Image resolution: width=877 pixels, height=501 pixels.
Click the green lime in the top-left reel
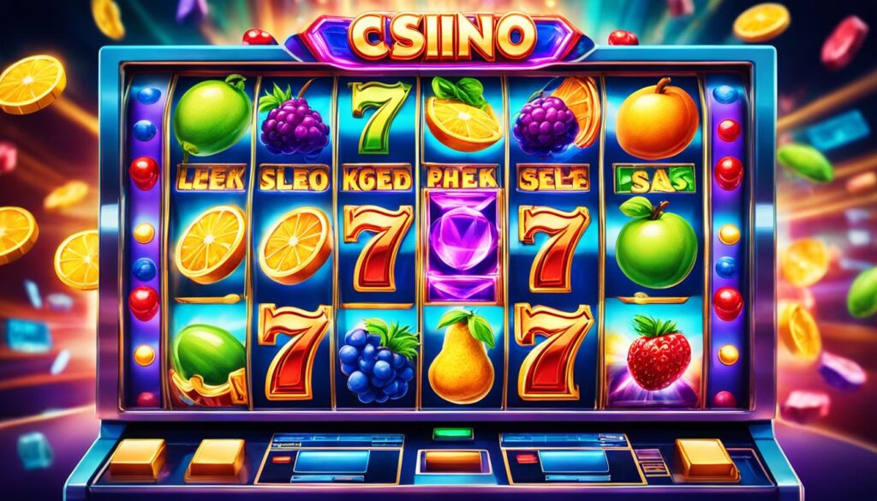[x=212, y=115]
